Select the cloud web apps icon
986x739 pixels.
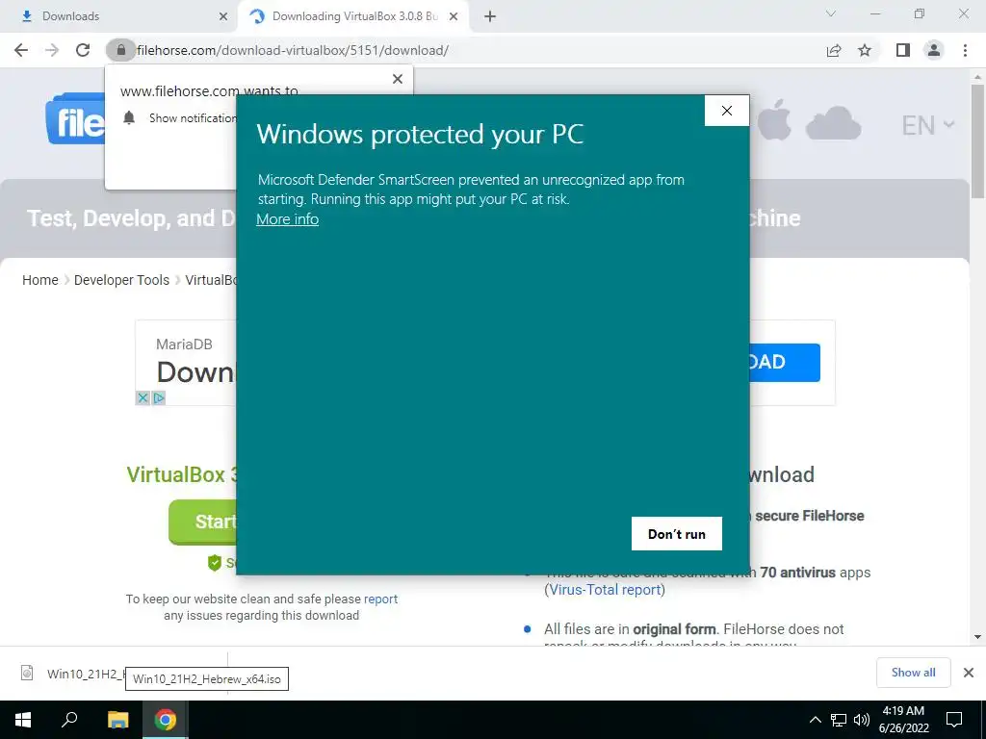(x=833, y=122)
